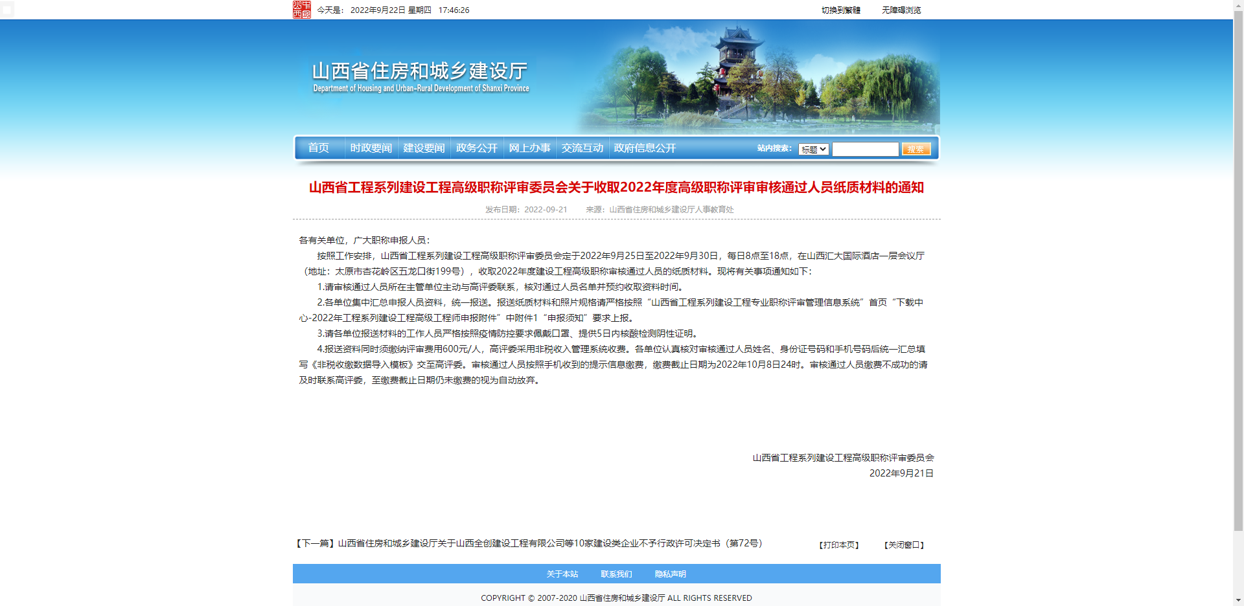
Task: Go to the 首页 home tab
Action: click(x=318, y=148)
